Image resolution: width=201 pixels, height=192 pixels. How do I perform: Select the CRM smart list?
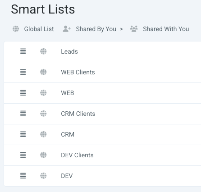pos(68,134)
